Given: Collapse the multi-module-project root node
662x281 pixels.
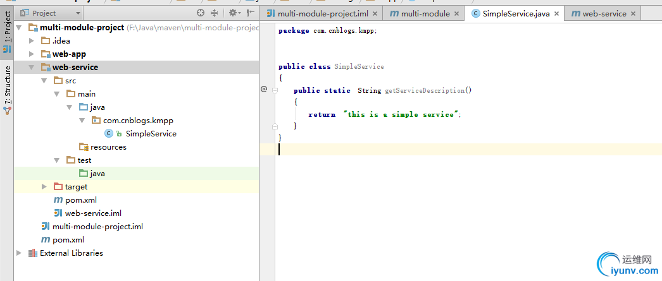Looking at the screenshot, I should [18, 27].
